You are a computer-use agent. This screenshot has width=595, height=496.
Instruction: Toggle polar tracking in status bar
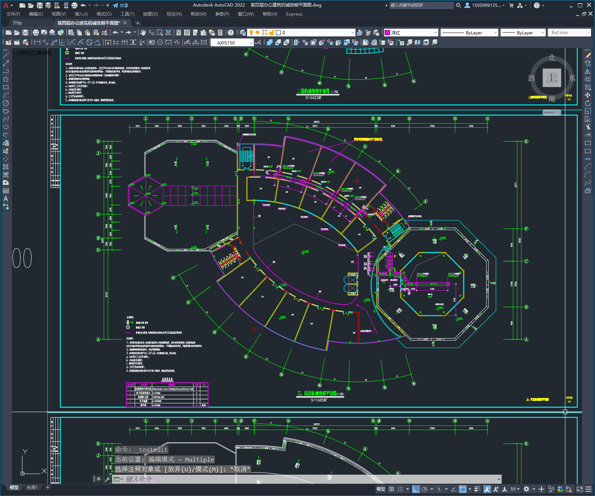pyautogui.click(x=425, y=489)
